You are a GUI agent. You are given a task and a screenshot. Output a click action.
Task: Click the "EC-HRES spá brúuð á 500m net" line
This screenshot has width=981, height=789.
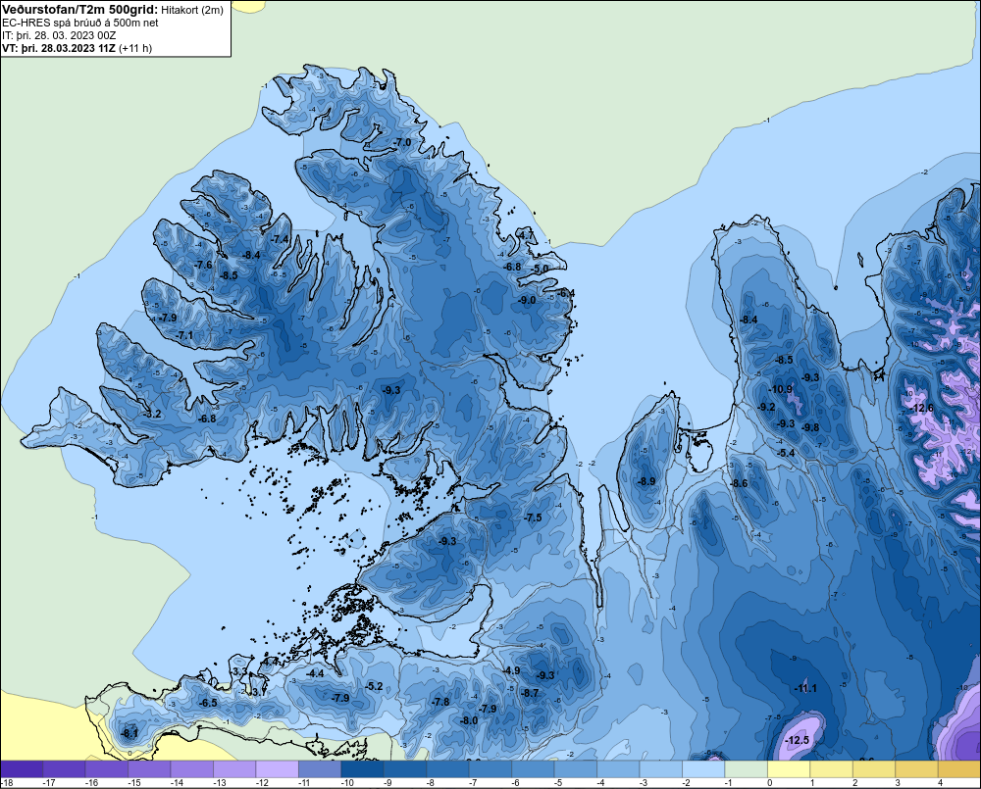80,23
